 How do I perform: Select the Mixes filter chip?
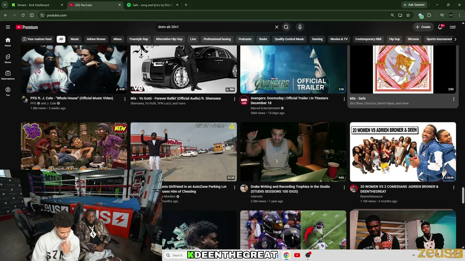pos(117,39)
